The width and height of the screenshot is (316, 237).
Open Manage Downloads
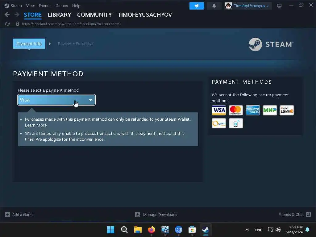156,215
